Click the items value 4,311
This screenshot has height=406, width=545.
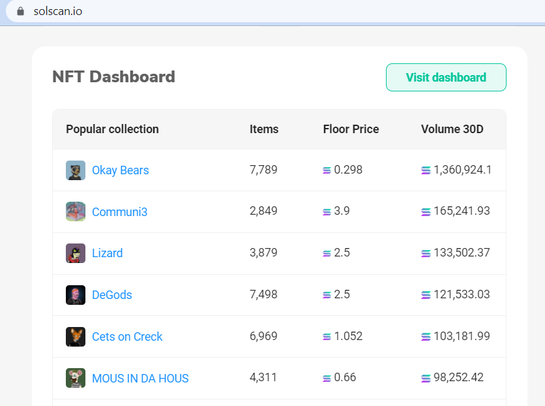tap(263, 377)
